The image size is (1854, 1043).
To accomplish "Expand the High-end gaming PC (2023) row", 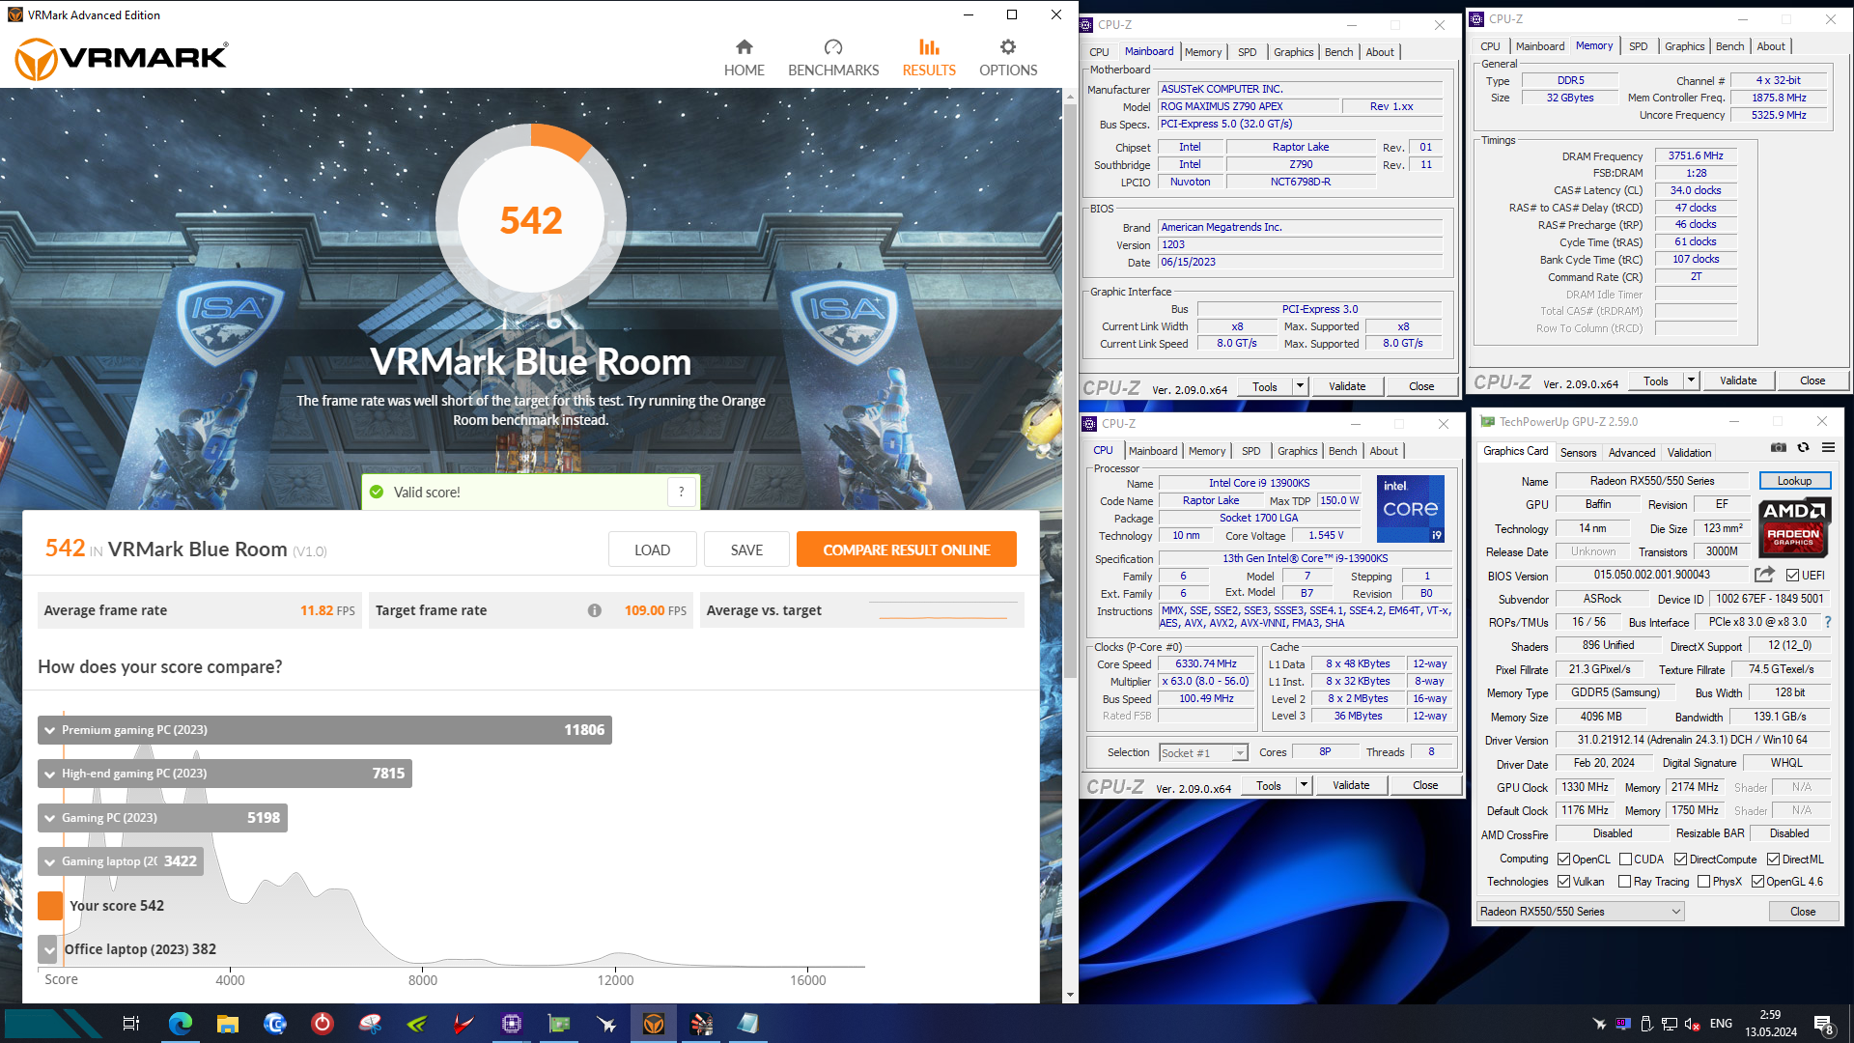I will [x=225, y=774].
